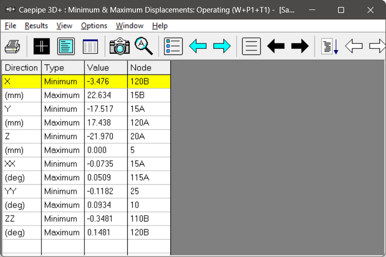Select the Y direction cell
386x257 pixels.
click(x=21, y=109)
